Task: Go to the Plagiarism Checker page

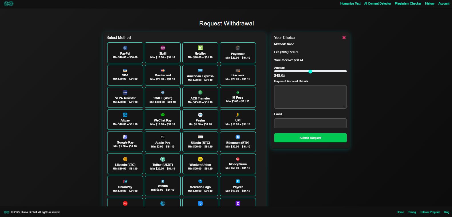Action: [408, 3]
